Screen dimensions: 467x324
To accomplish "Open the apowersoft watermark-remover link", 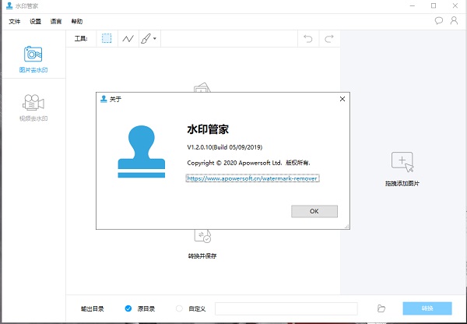I will point(252,178).
